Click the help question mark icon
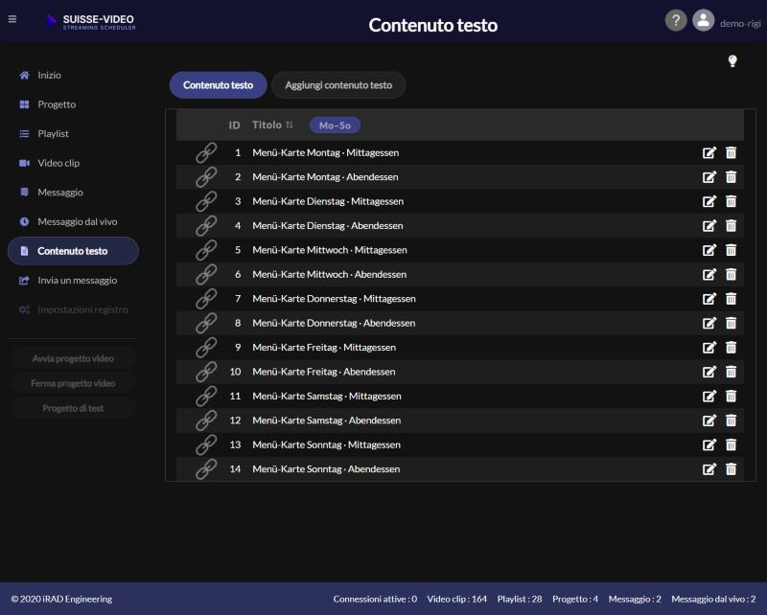767x615 pixels. (676, 20)
